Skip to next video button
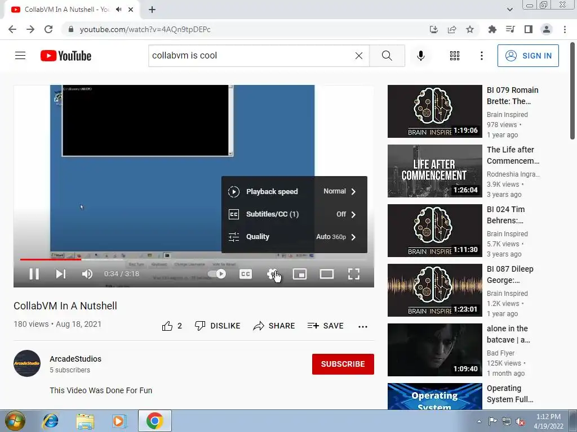Screen dimensions: 577x432 point(61,274)
